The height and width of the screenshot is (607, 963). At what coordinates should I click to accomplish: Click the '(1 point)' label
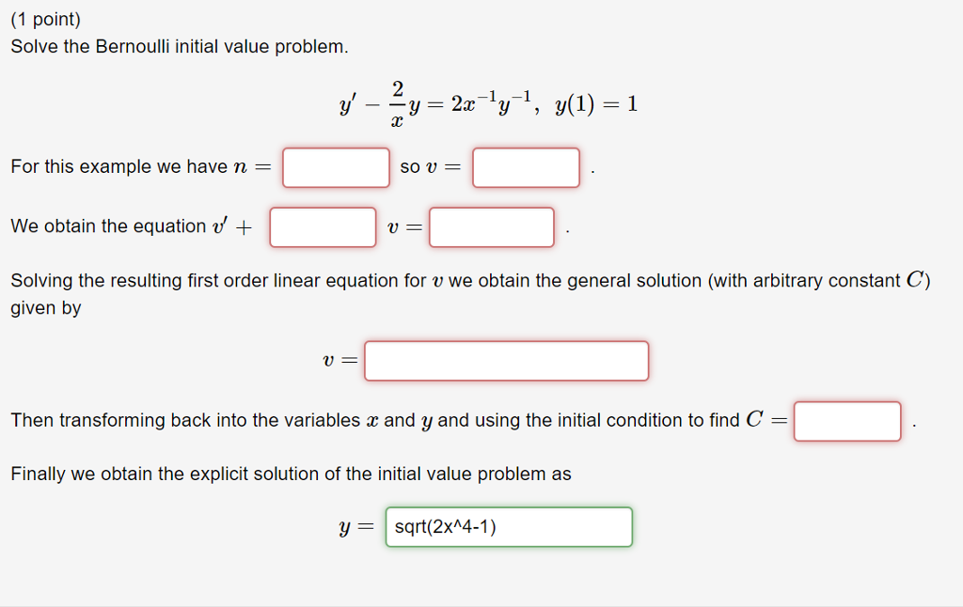(x=46, y=19)
